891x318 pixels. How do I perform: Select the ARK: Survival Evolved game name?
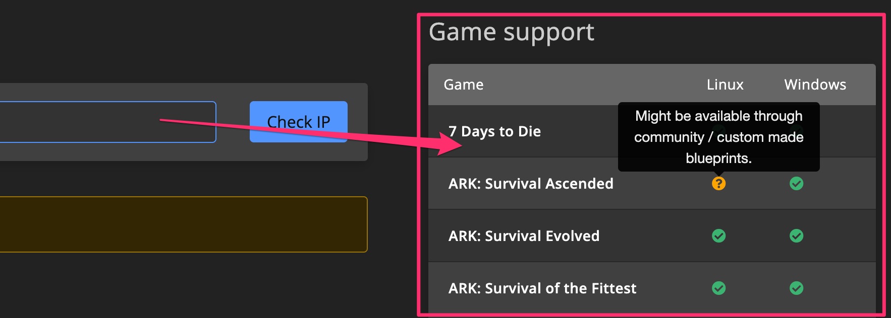click(x=524, y=236)
